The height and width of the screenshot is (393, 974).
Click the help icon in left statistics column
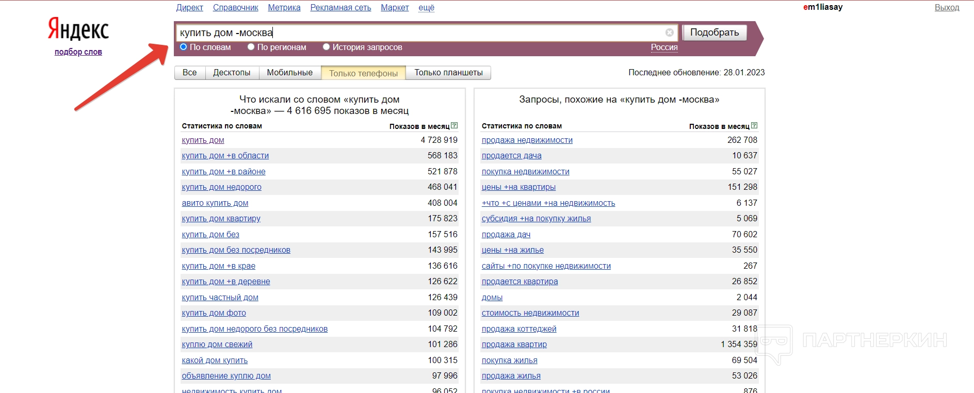[x=454, y=125]
